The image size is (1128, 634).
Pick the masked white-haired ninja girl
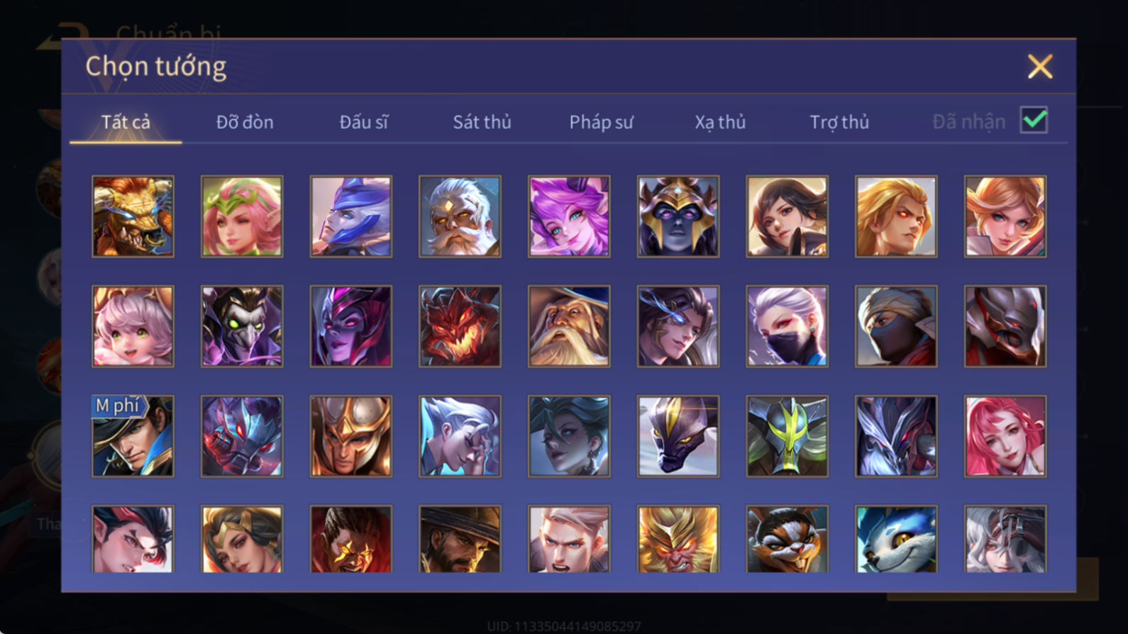click(x=787, y=326)
